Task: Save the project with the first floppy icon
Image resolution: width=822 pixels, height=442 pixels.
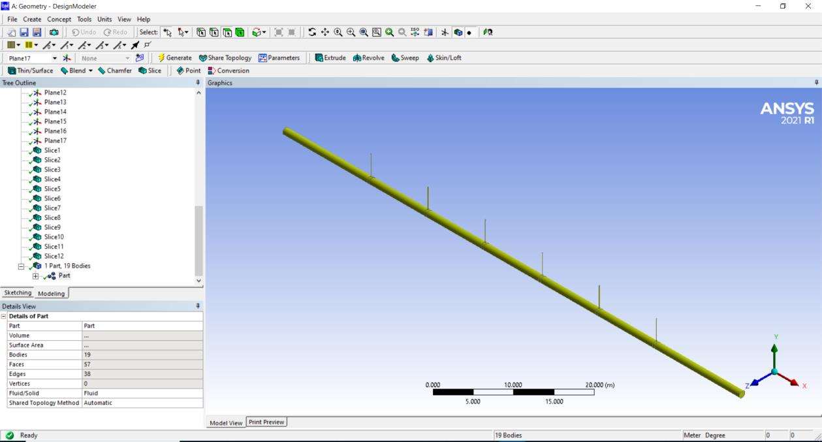Action: click(x=24, y=32)
